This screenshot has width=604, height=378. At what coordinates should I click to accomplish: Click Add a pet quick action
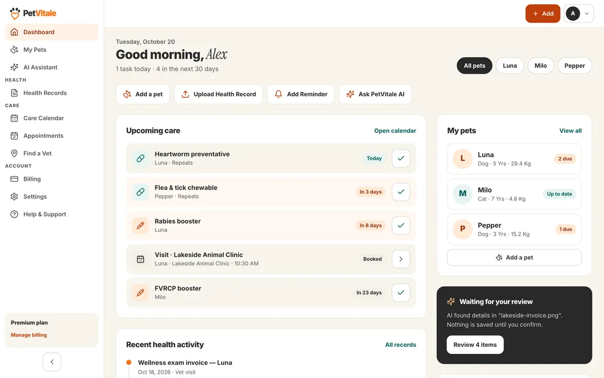143,94
